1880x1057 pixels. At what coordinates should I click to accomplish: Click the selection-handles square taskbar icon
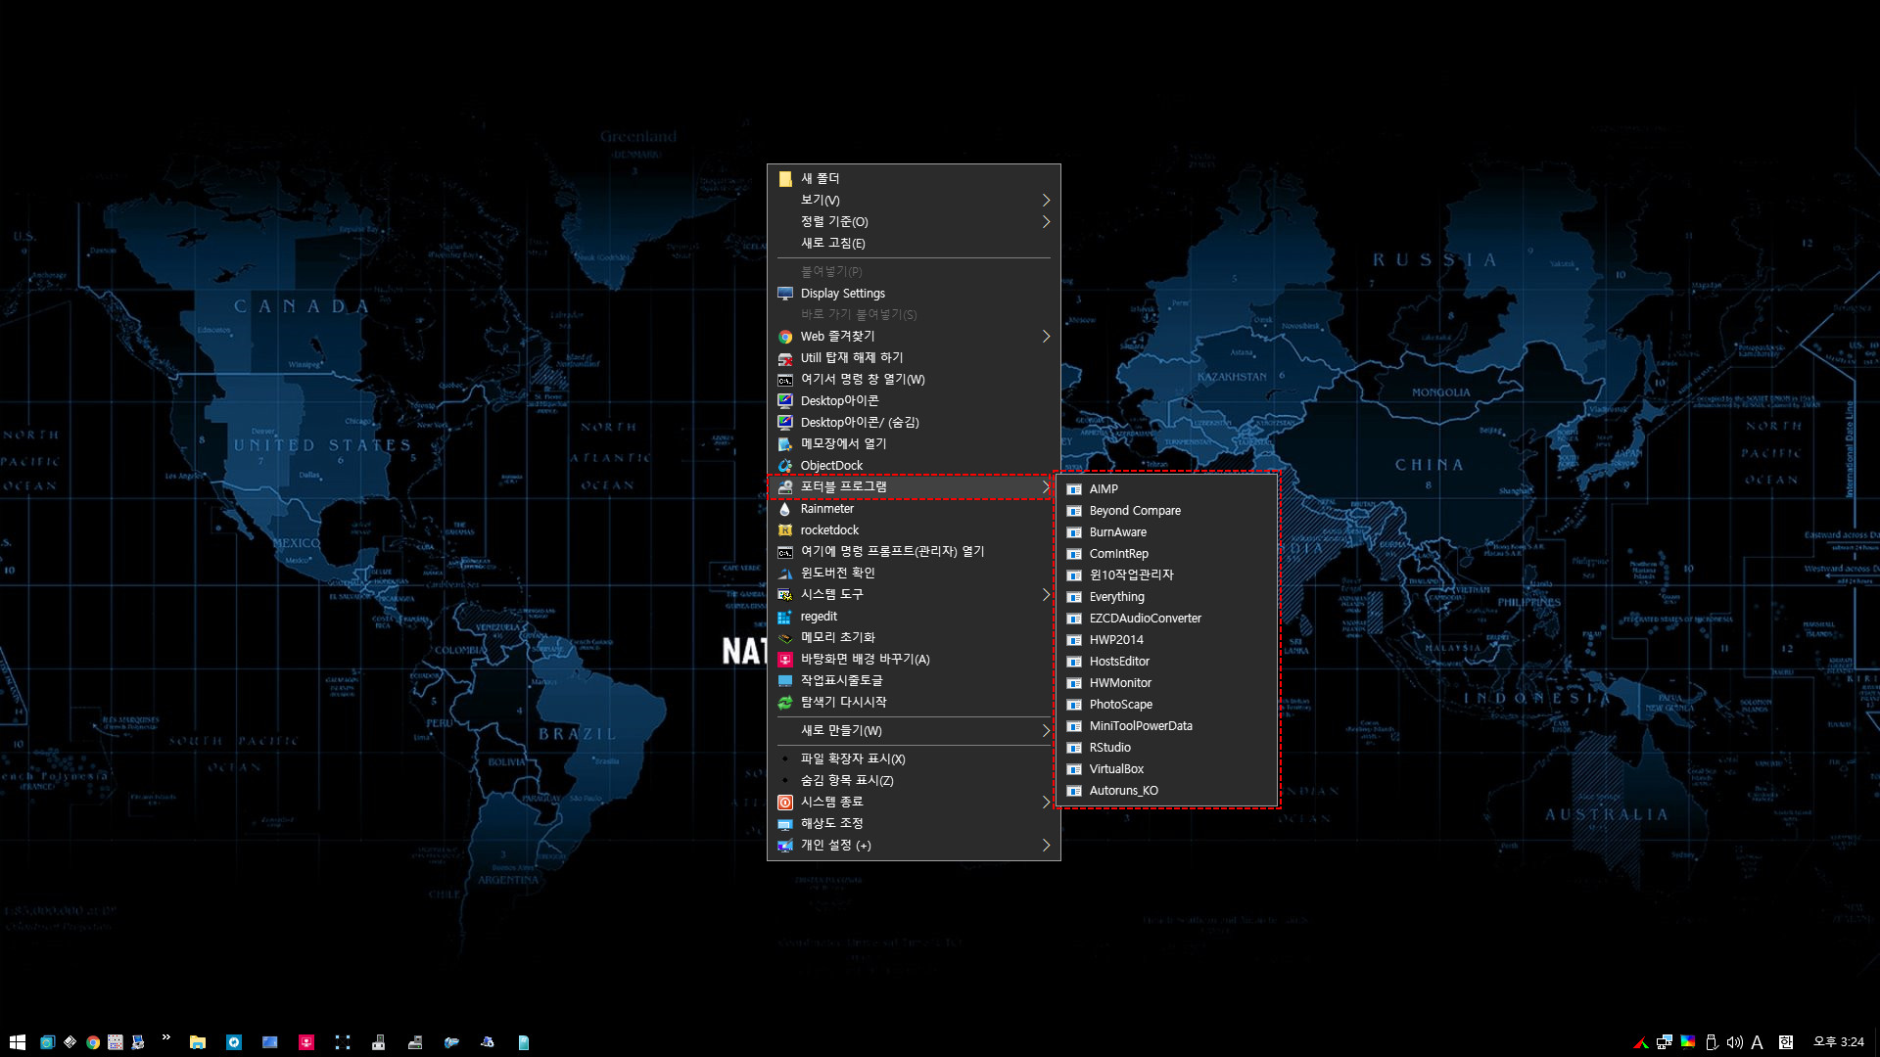click(x=343, y=1042)
